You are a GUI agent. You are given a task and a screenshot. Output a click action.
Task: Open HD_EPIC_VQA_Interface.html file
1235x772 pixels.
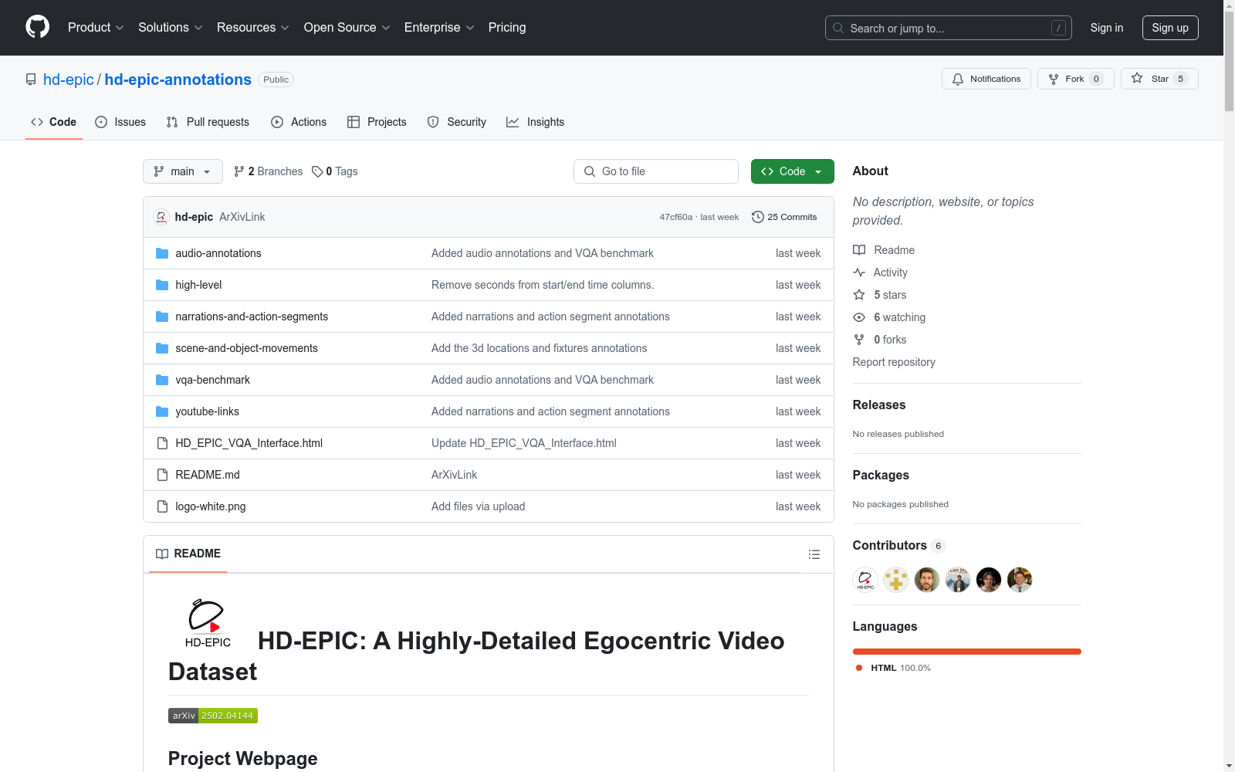coord(249,443)
